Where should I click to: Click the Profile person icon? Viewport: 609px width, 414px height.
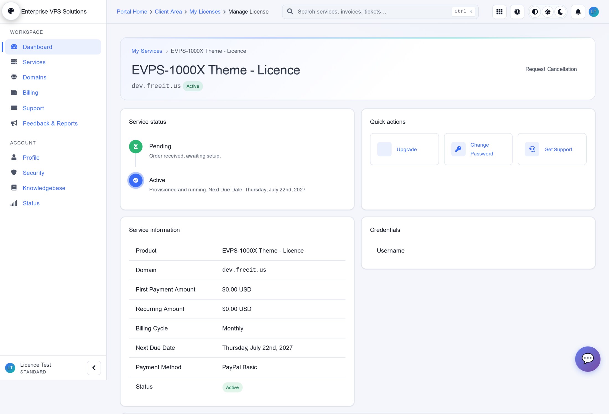[x=14, y=157]
